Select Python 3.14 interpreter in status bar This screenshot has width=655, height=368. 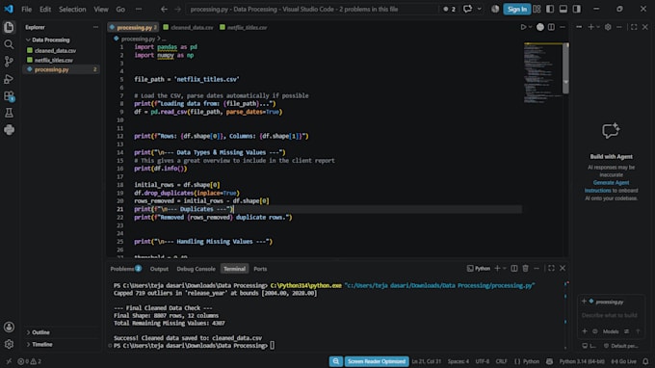[x=582, y=361]
